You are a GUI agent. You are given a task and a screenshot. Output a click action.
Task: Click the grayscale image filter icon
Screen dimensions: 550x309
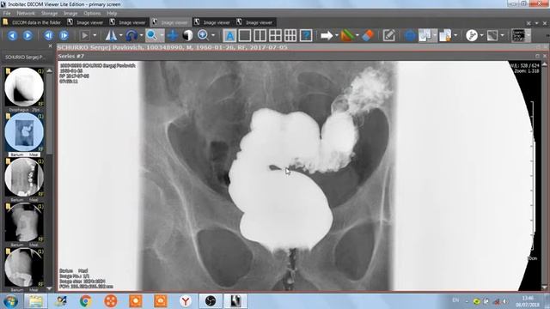point(492,35)
